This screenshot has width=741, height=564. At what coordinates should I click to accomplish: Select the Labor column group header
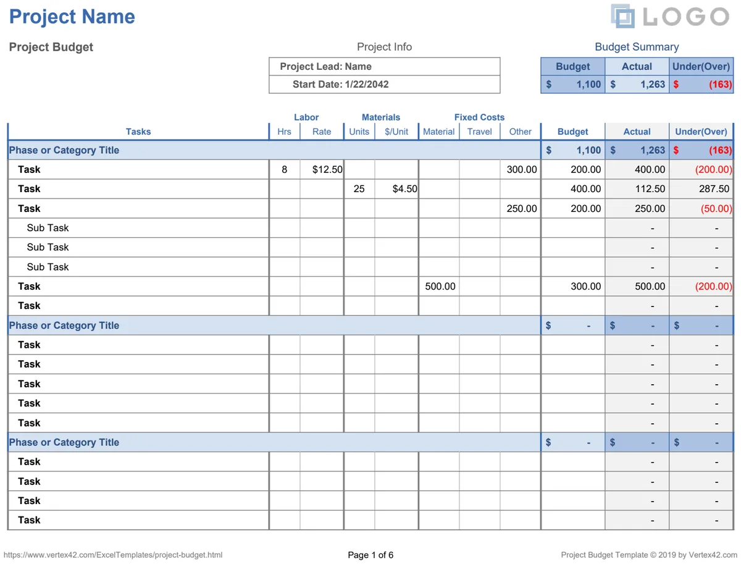pos(306,117)
